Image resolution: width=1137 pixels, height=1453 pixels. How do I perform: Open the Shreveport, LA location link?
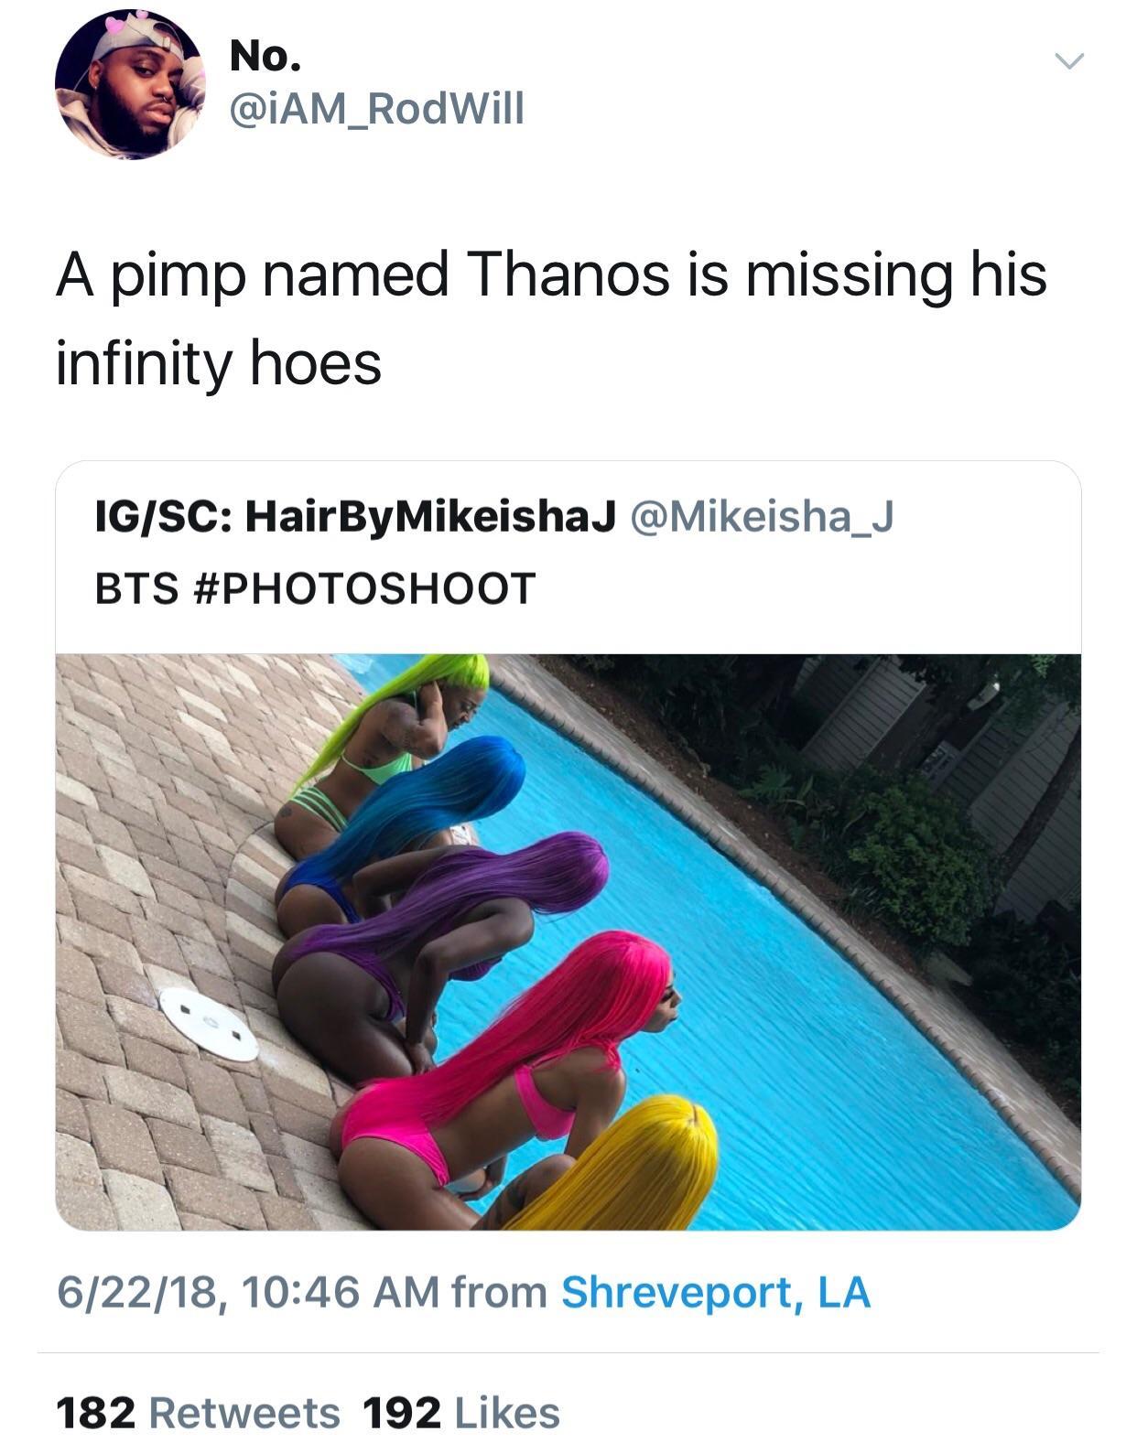(715, 1292)
